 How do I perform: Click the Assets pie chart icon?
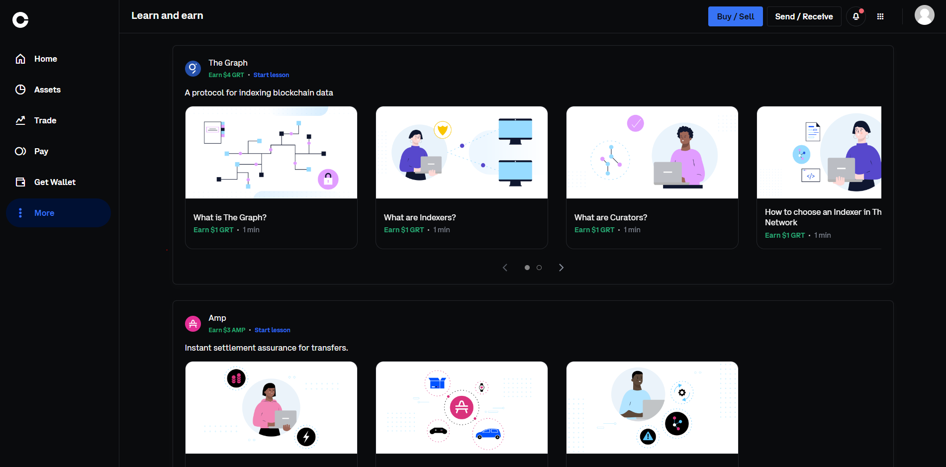20,90
